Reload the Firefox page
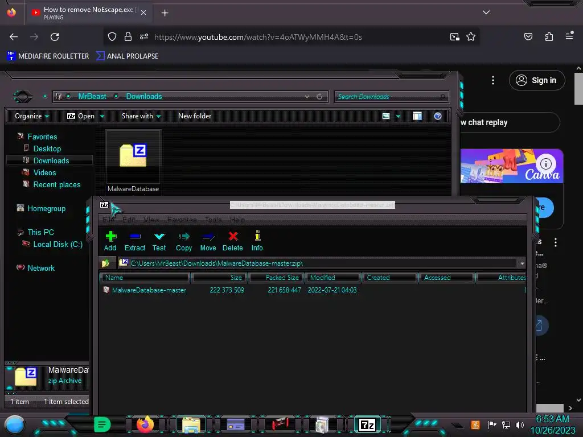The height and width of the screenshot is (437, 583). tap(55, 37)
